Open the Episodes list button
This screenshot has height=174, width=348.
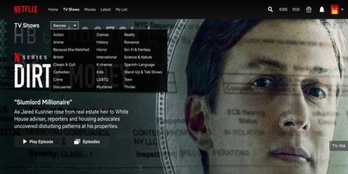pyautogui.click(x=87, y=142)
